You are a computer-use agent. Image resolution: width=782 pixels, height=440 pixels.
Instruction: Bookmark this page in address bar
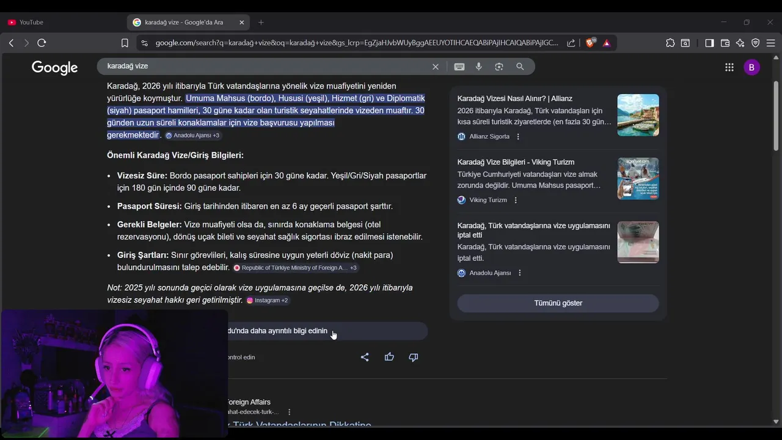pos(125,43)
